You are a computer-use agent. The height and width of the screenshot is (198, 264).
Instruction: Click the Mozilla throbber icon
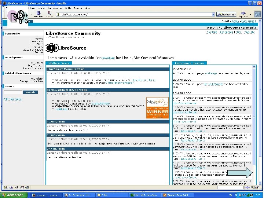(x=258, y=14)
